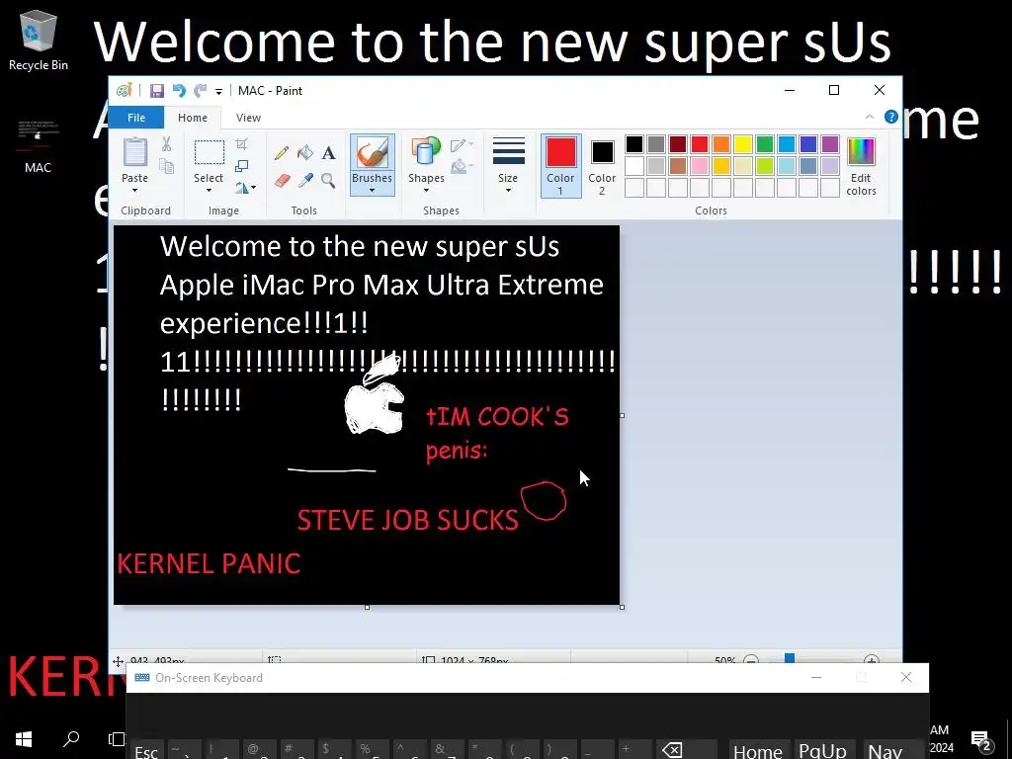This screenshot has height=759, width=1012.
Task: Open the Recycle Bin desktop icon
Action: point(39,40)
